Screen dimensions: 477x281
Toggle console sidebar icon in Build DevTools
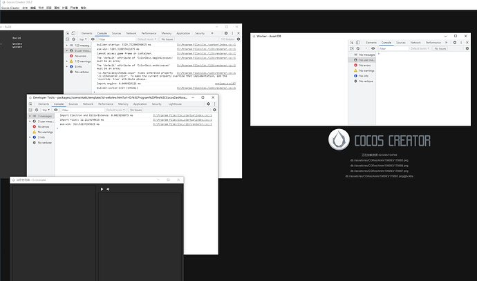coord(68,39)
